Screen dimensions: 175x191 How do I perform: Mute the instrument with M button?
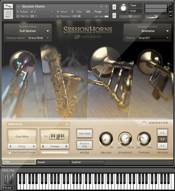pos(114,15)
